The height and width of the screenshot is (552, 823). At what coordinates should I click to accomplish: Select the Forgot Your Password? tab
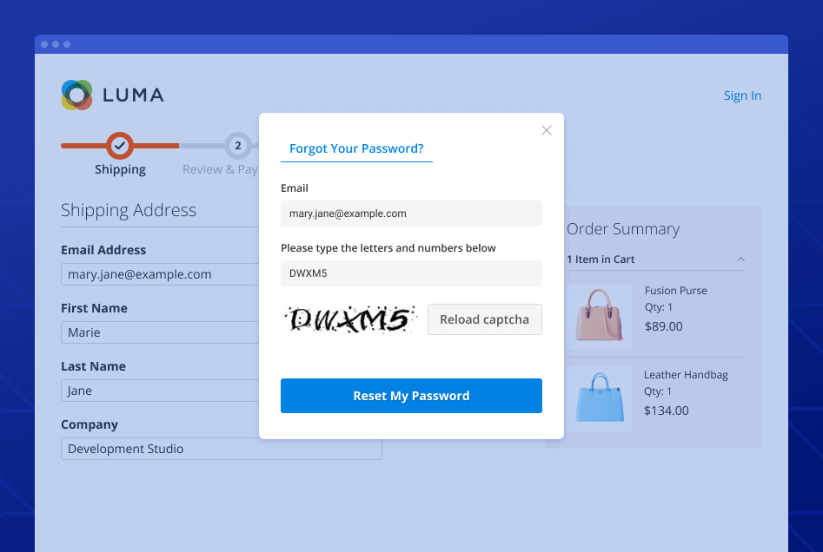tap(356, 148)
